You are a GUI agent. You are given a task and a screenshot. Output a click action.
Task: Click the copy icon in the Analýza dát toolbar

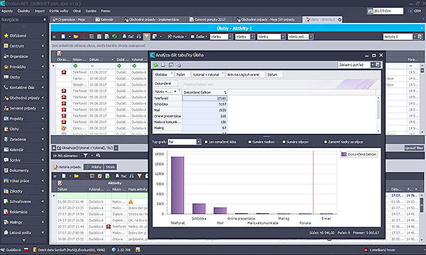coord(178,64)
